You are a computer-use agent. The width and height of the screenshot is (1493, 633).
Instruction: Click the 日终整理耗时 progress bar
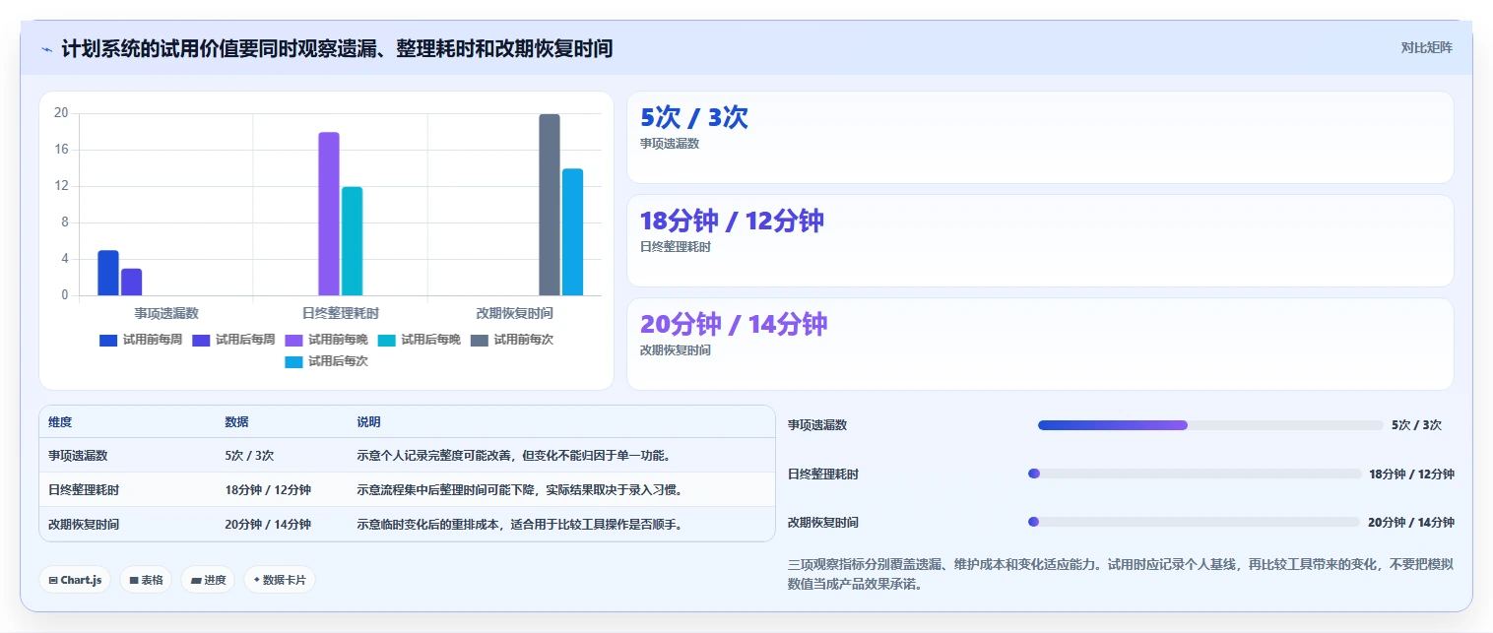pyautogui.click(x=1195, y=474)
